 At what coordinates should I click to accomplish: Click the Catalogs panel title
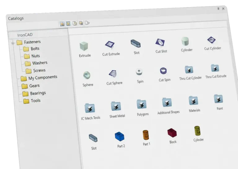point(16,18)
